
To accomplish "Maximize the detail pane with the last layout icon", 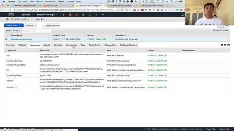I will 229,45.
